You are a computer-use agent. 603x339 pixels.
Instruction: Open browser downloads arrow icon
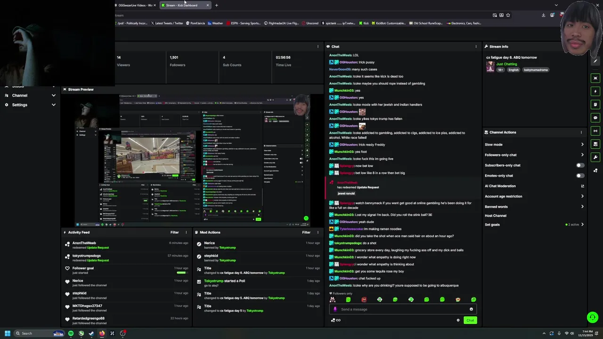pos(543,15)
